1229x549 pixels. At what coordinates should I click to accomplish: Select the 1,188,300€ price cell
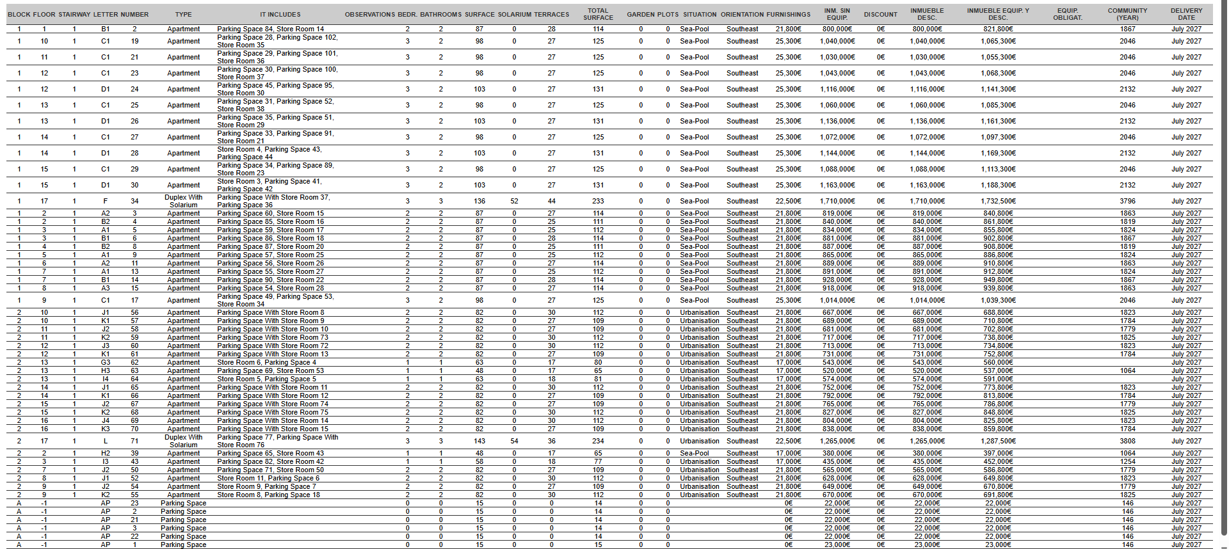[998, 185]
